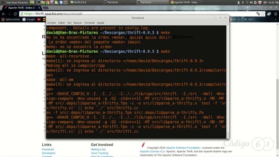Go forward in Chrome browser

click(10, 14)
